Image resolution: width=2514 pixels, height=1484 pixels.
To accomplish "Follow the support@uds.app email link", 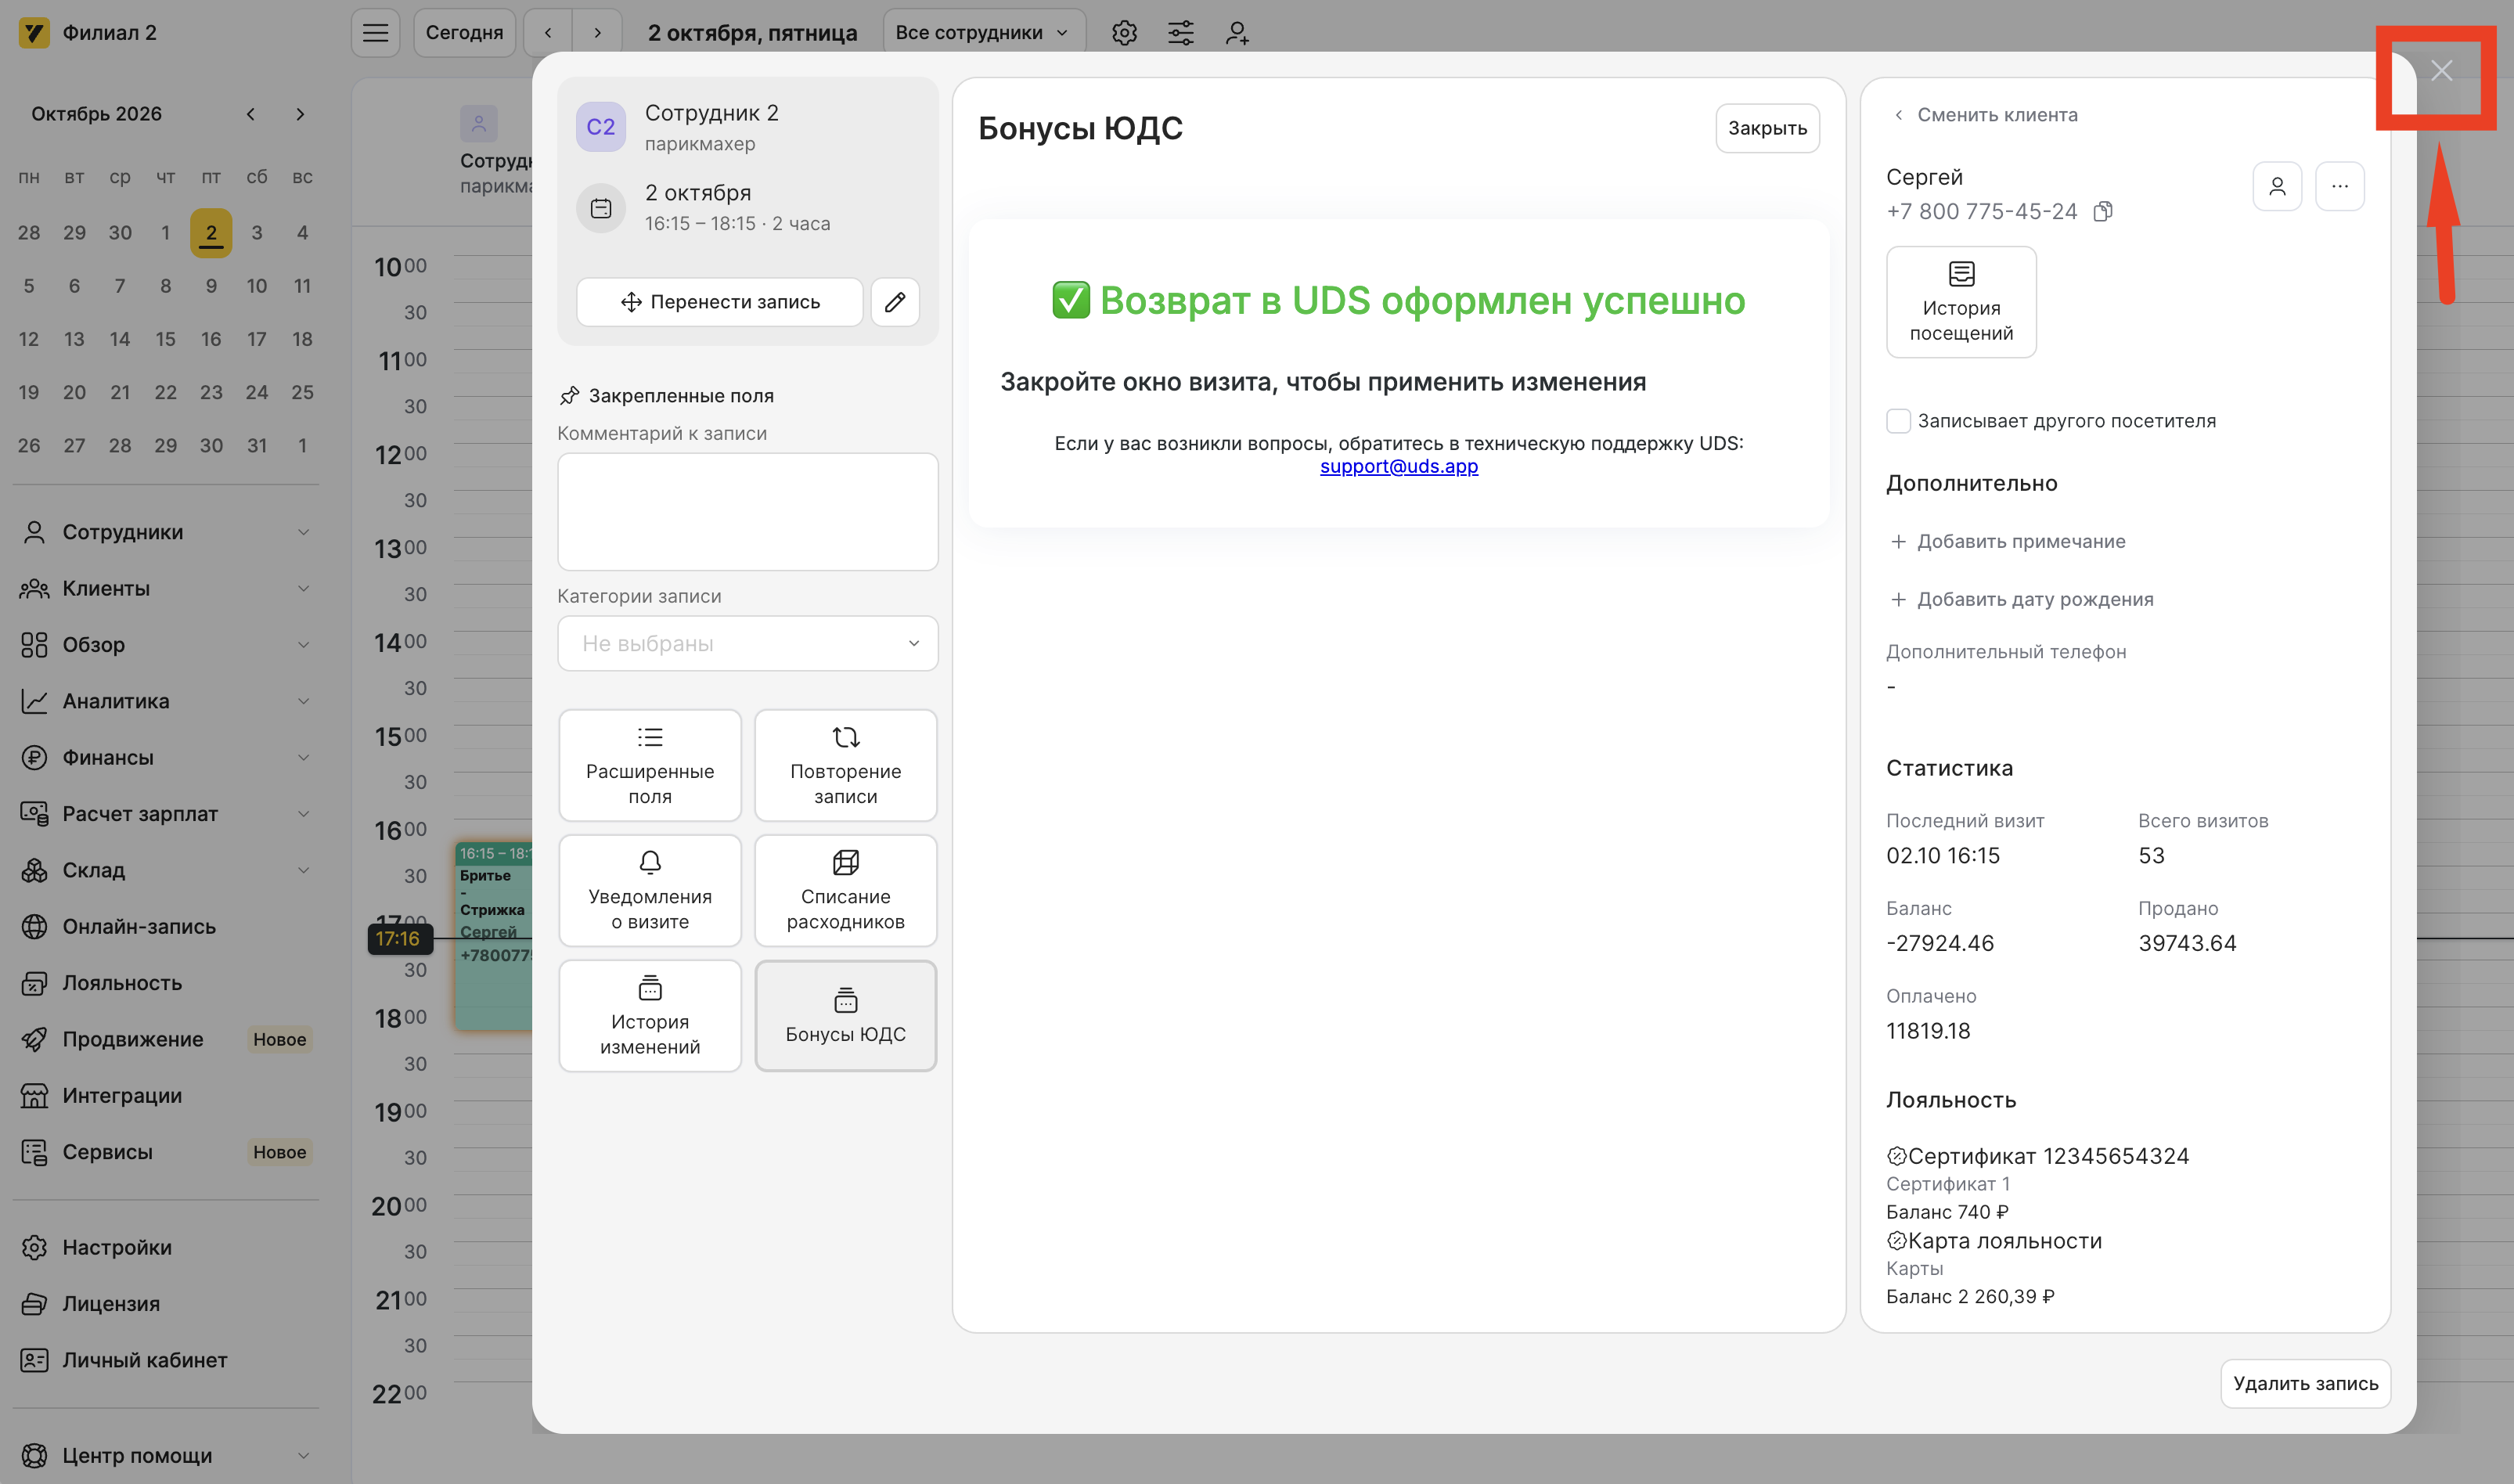I will click(1398, 467).
